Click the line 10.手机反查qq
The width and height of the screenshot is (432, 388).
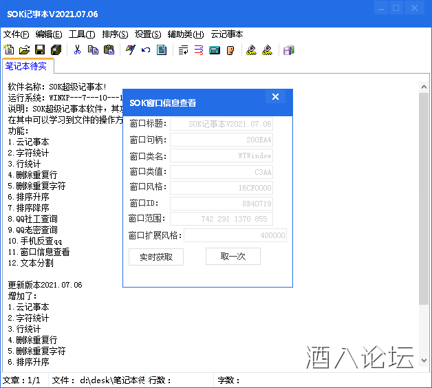[34, 241]
